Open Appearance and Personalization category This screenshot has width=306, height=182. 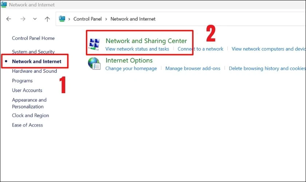(29, 103)
